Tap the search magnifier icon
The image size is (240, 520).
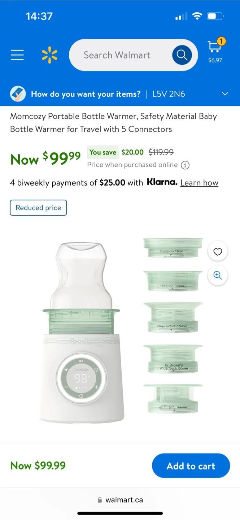[x=182, y=55]
